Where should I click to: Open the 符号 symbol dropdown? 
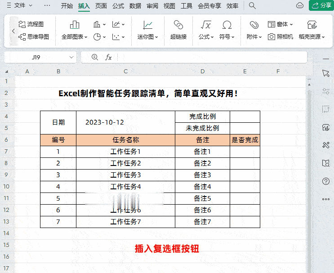[x=227, y=31]
